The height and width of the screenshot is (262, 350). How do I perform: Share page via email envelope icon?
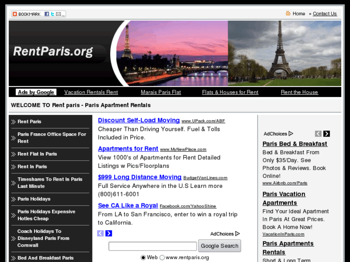pyautogui.click(x=58, y=14)
